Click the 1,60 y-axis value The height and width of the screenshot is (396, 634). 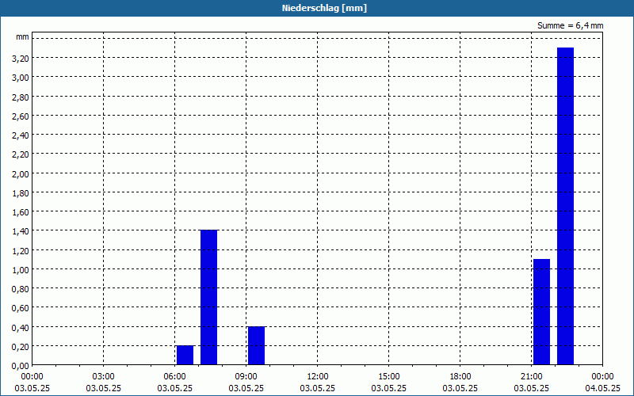coord(21,212)
